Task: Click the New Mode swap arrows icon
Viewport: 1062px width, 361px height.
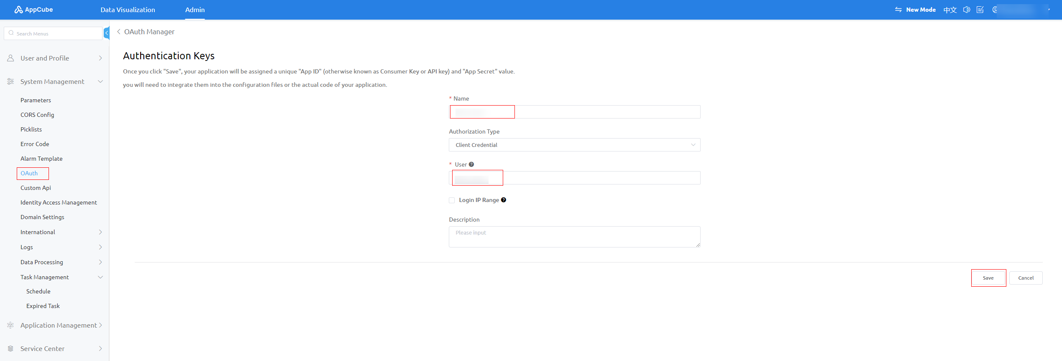Action: (898, 10)
